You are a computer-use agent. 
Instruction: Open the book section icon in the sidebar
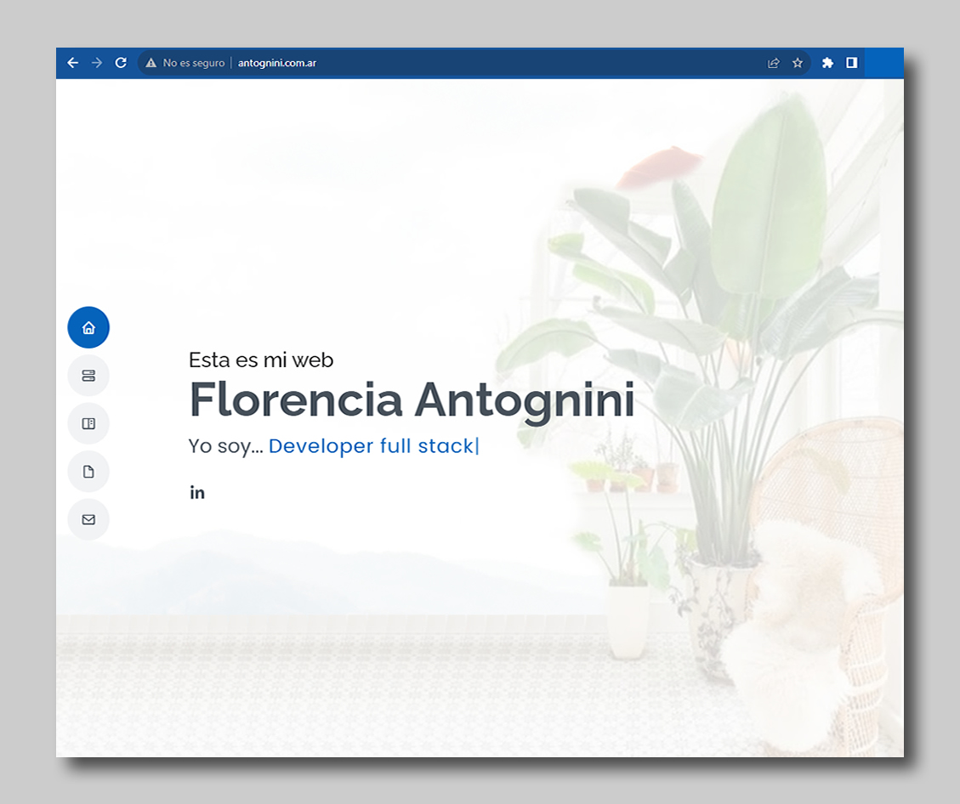pos(88,423)
